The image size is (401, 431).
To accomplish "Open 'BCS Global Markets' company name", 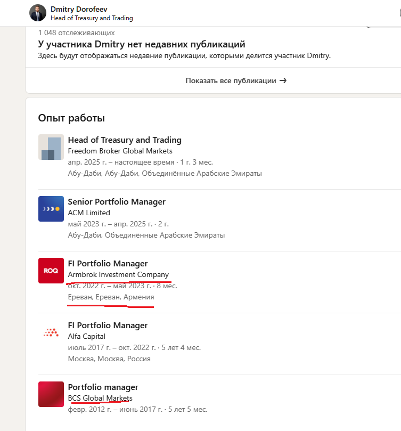I will 100,399.
